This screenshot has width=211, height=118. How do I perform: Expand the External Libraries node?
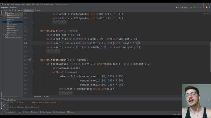(x=4, y=35)
